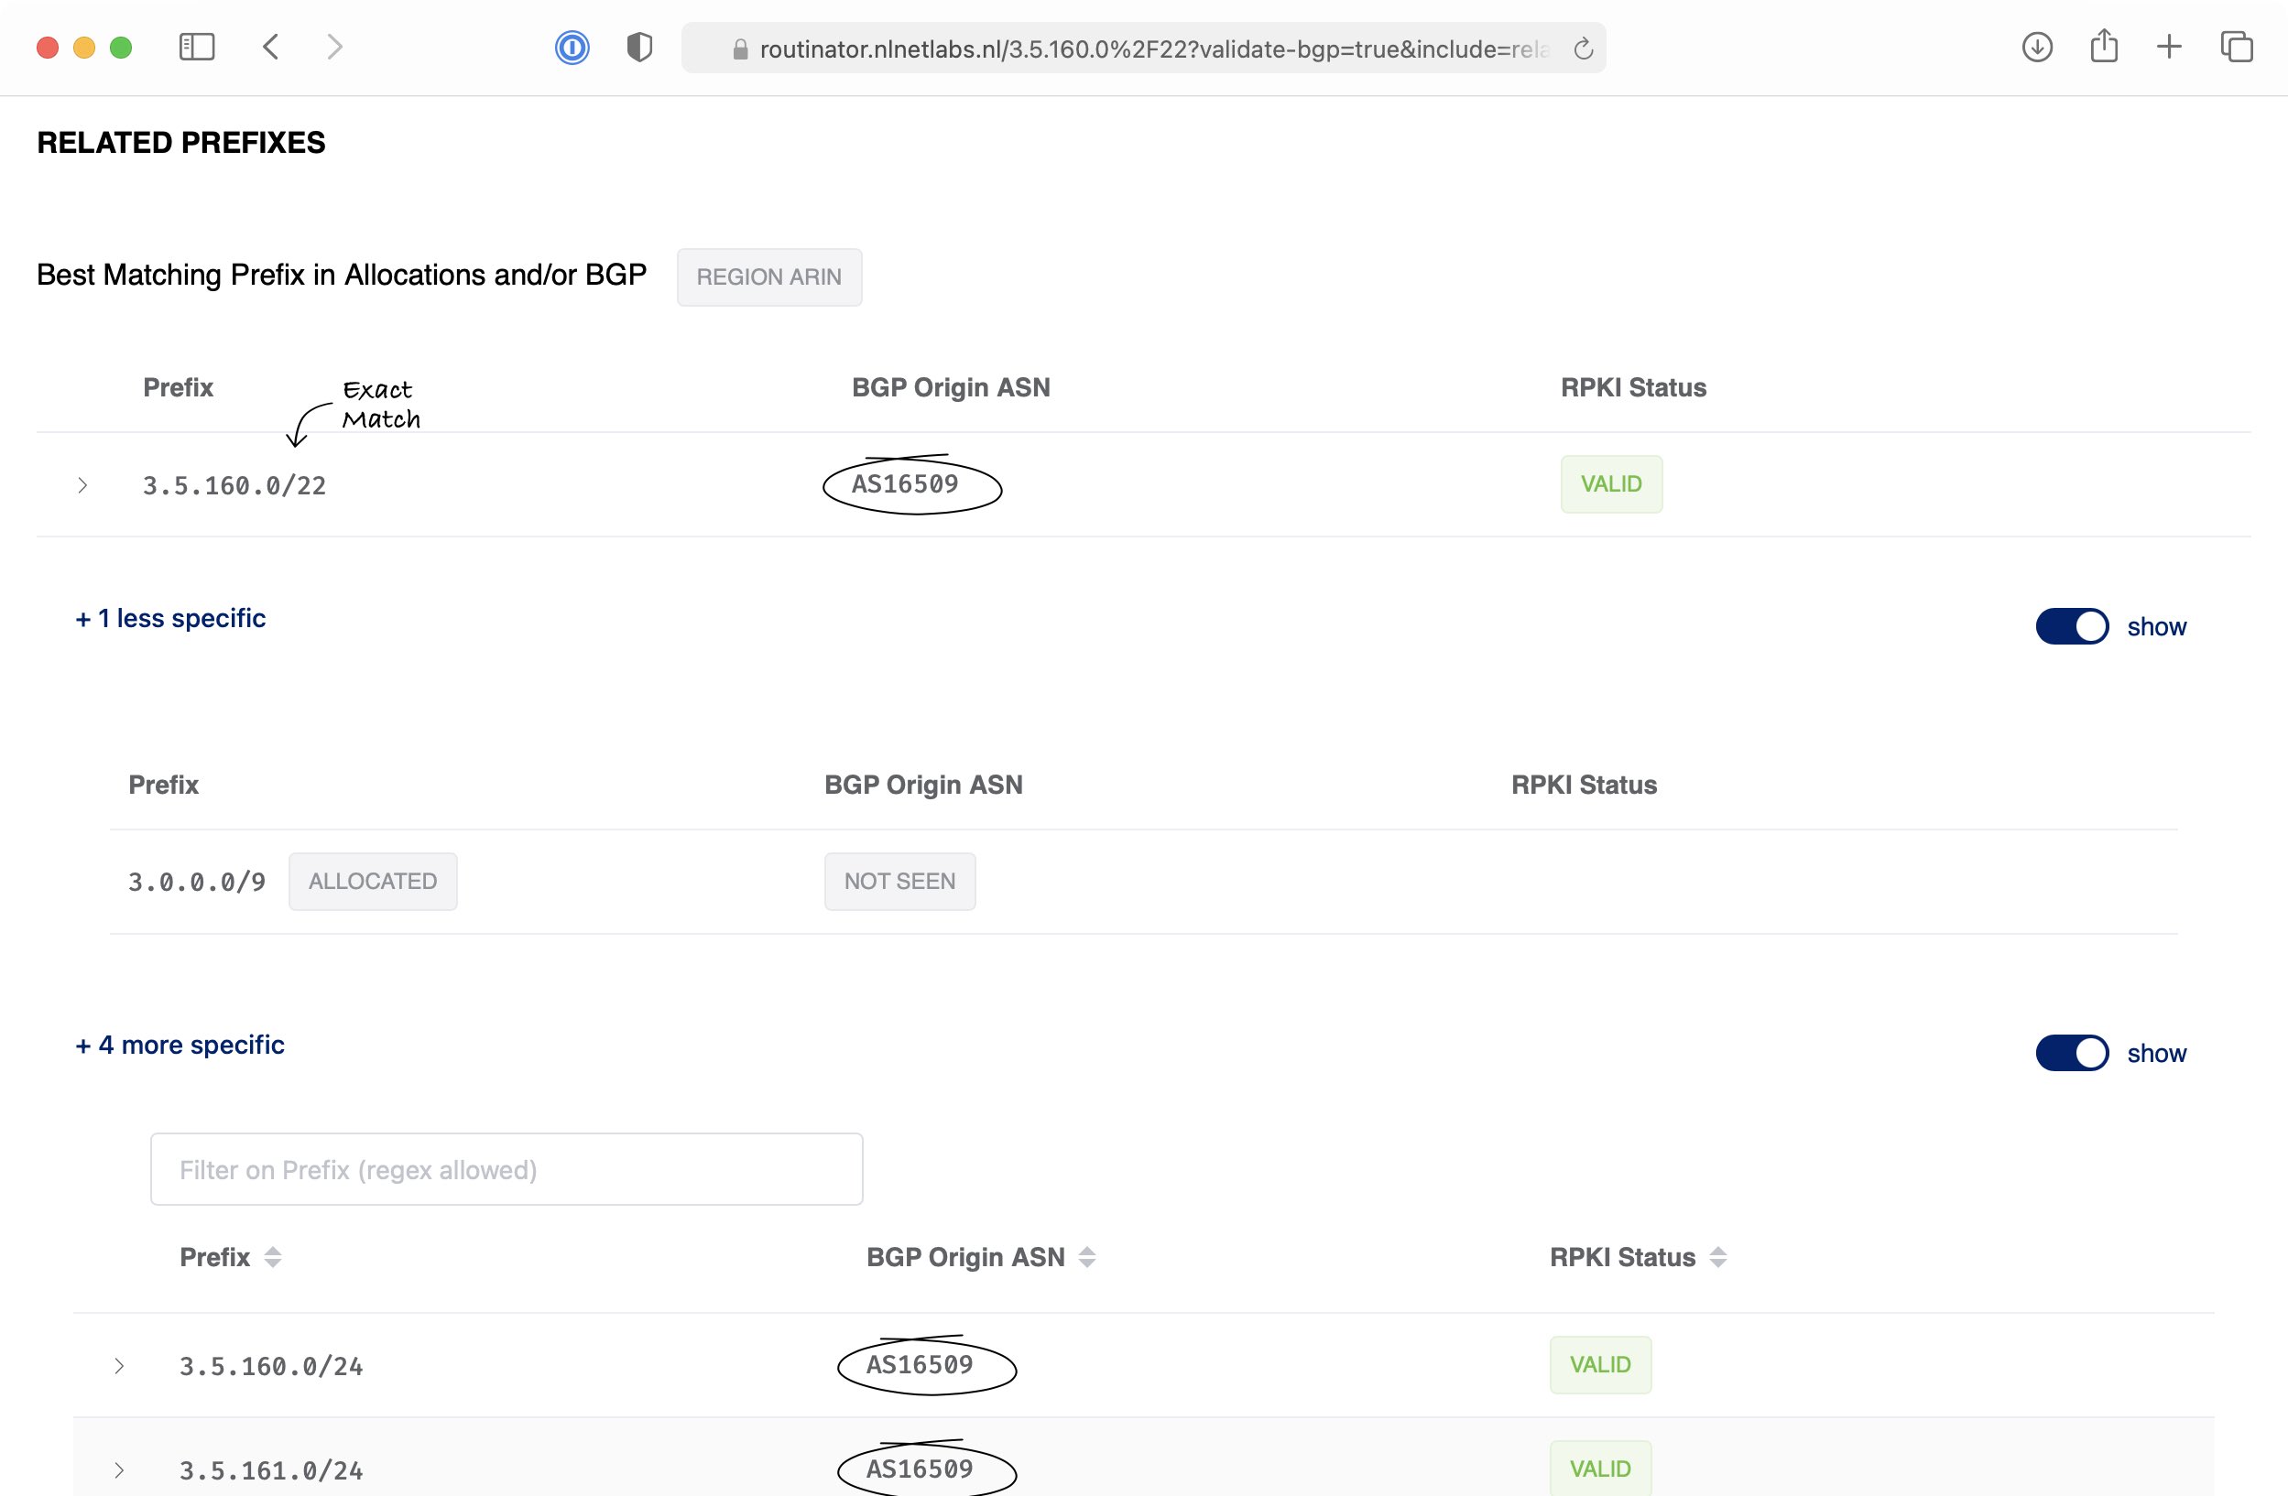Open the 1Password extension icon
The image size is (2288, 1496).
pos(571,47)
